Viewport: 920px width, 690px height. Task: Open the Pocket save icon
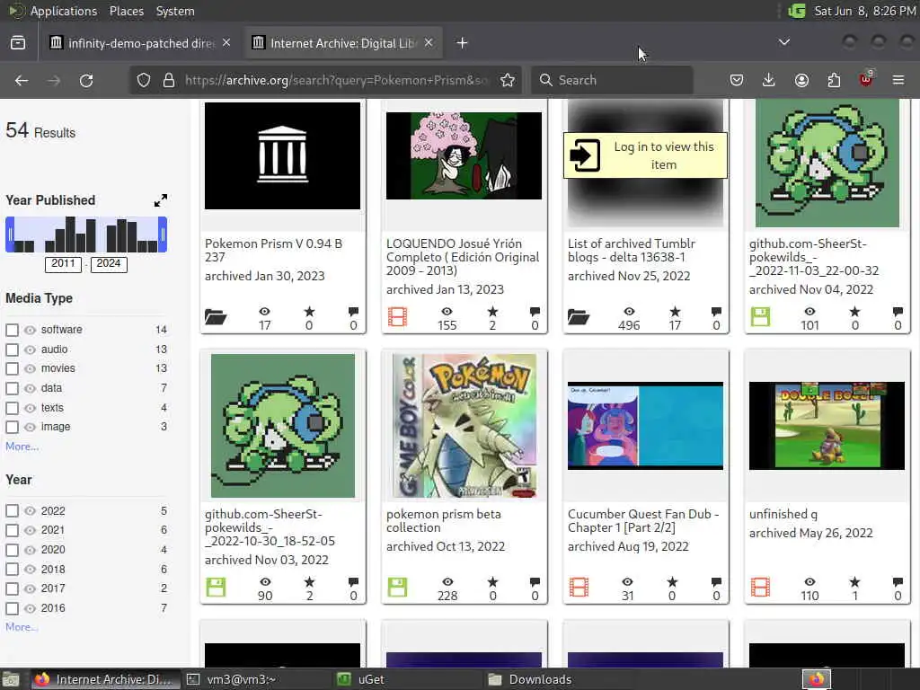[737, 80]
